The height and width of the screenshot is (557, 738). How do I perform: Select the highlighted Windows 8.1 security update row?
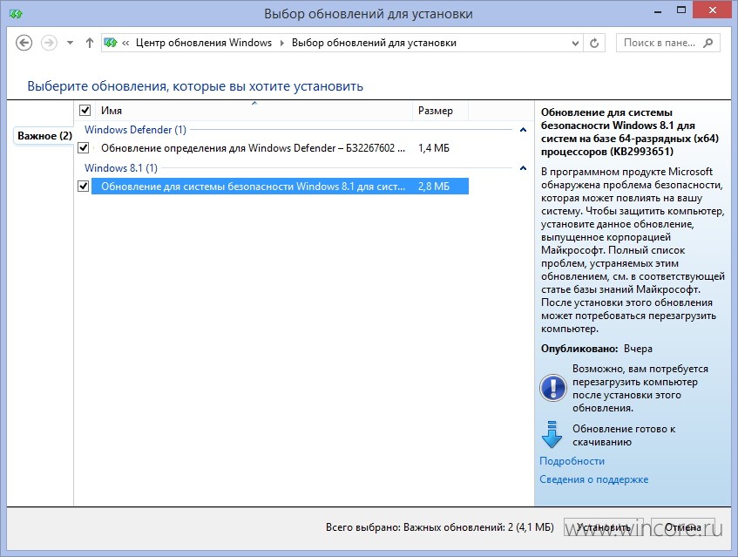(x=280, y=187)
